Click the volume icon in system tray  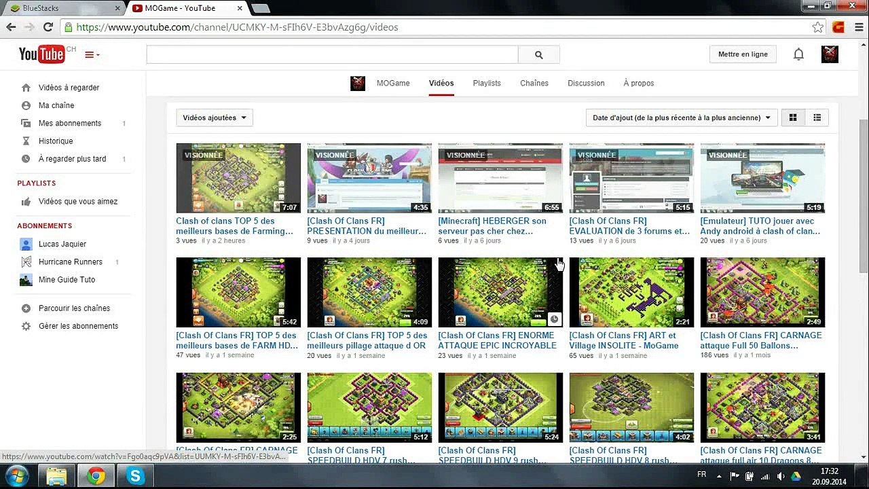click(x=780, y=477)
